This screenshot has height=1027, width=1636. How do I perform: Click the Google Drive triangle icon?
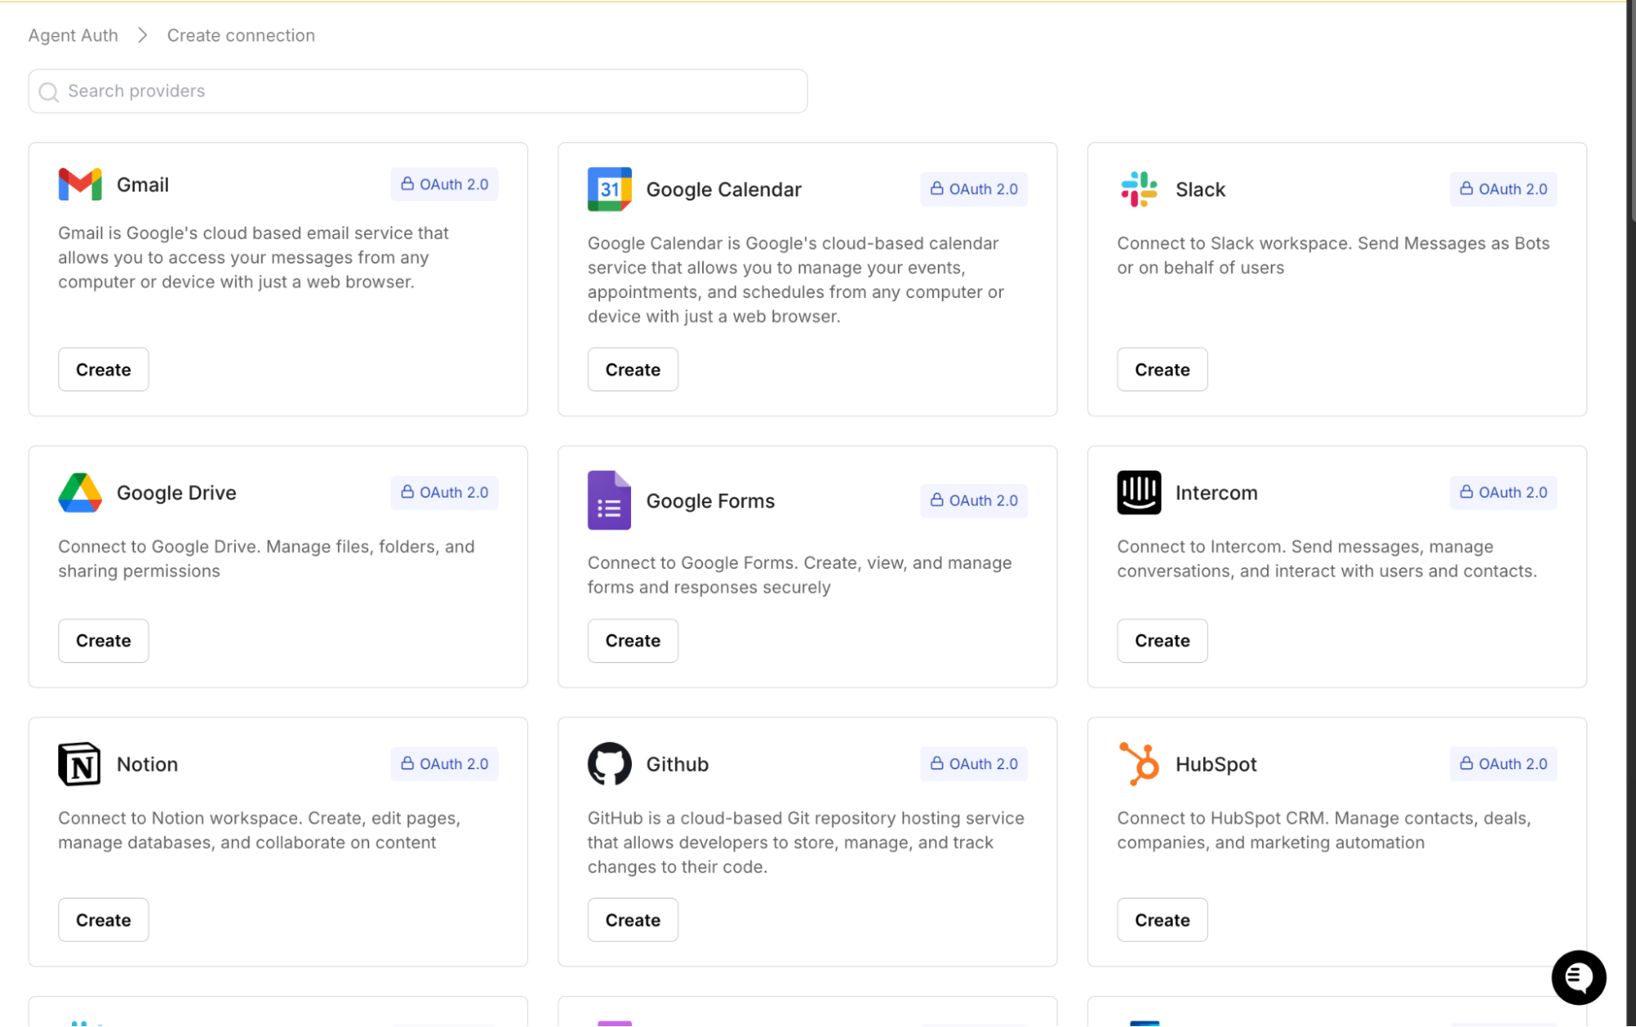(79, 493)
